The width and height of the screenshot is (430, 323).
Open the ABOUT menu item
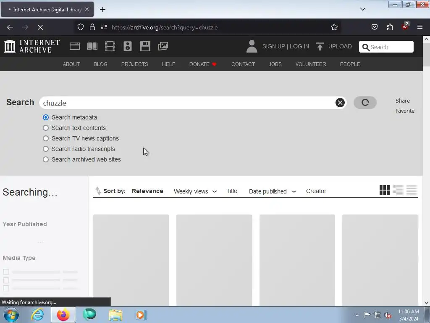tap(71, 64)
